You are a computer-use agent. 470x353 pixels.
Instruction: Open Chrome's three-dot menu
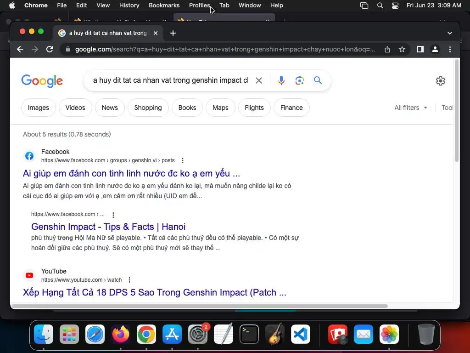450,49
